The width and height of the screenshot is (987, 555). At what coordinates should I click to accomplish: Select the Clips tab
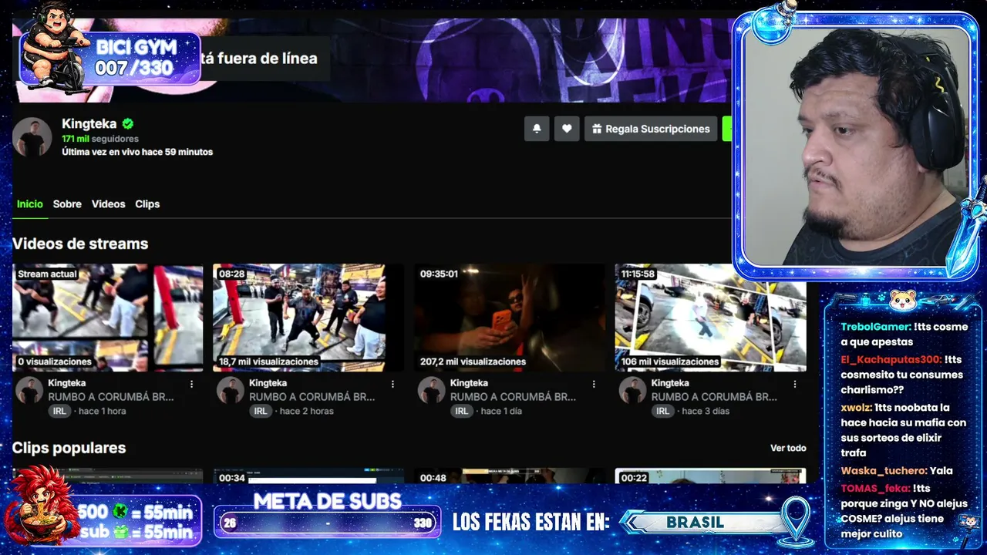point(147,204)
